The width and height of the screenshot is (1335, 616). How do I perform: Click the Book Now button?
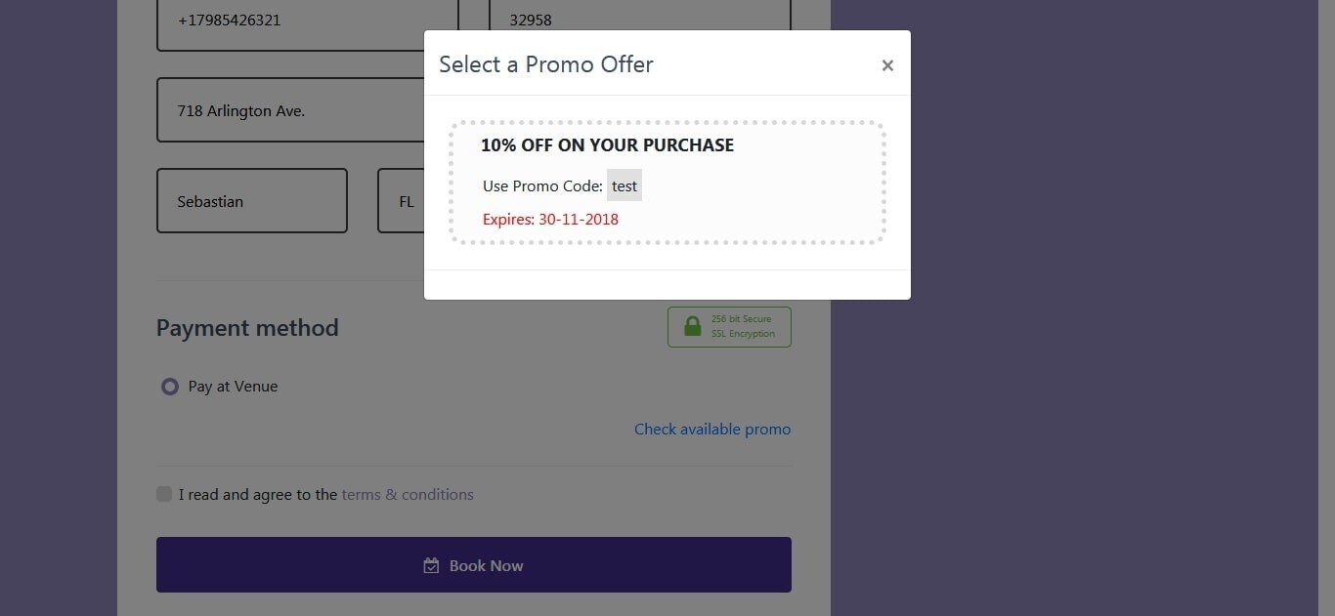point(474,564)
